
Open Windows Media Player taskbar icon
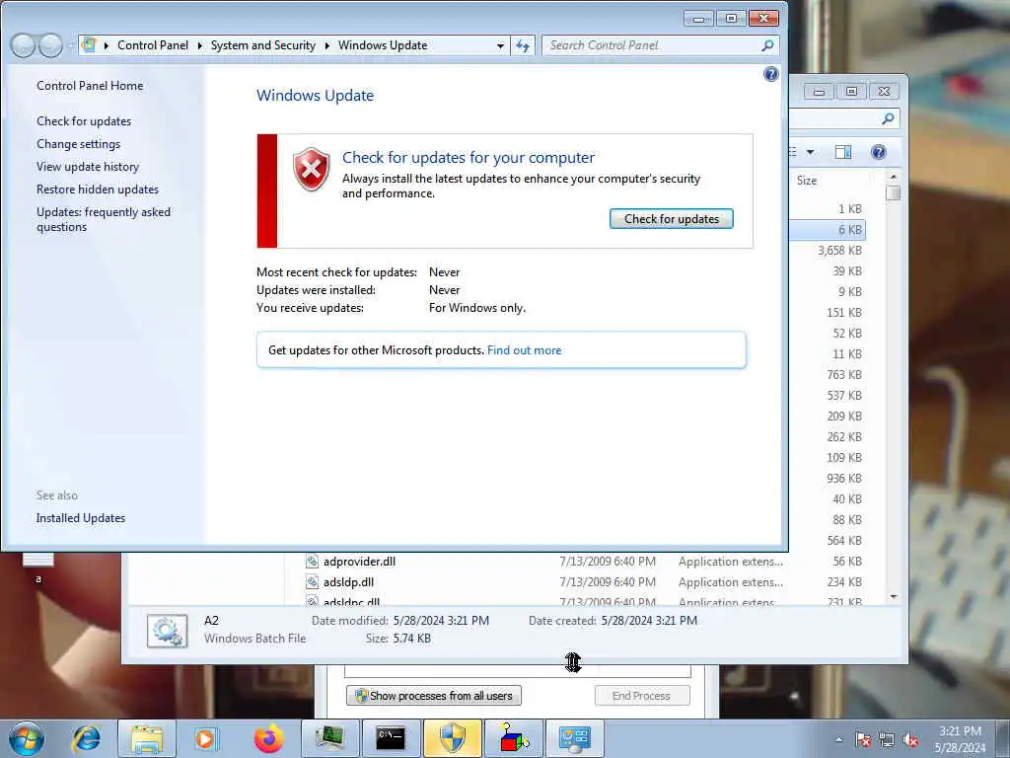pos(207,738)
